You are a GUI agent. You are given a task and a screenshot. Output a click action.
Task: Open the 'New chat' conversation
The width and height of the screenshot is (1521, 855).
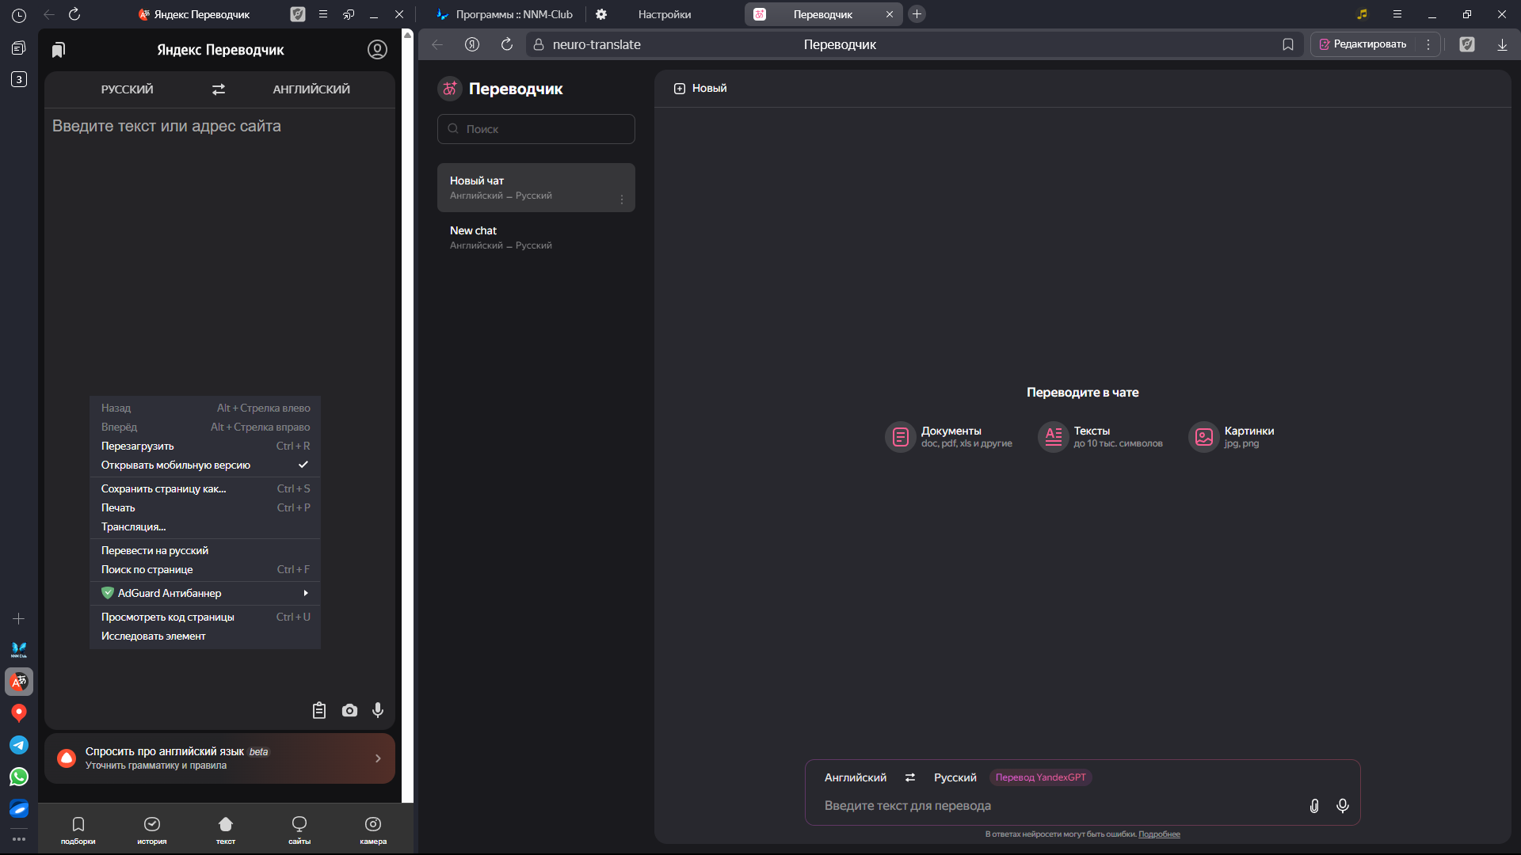click(x=536, y=237)
